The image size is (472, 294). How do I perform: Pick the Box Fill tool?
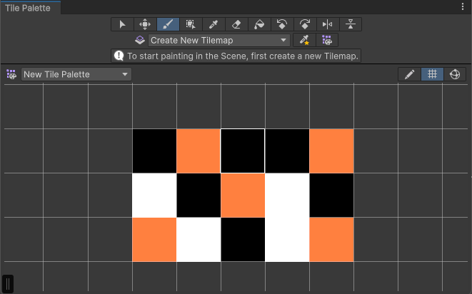coord(191,24)
